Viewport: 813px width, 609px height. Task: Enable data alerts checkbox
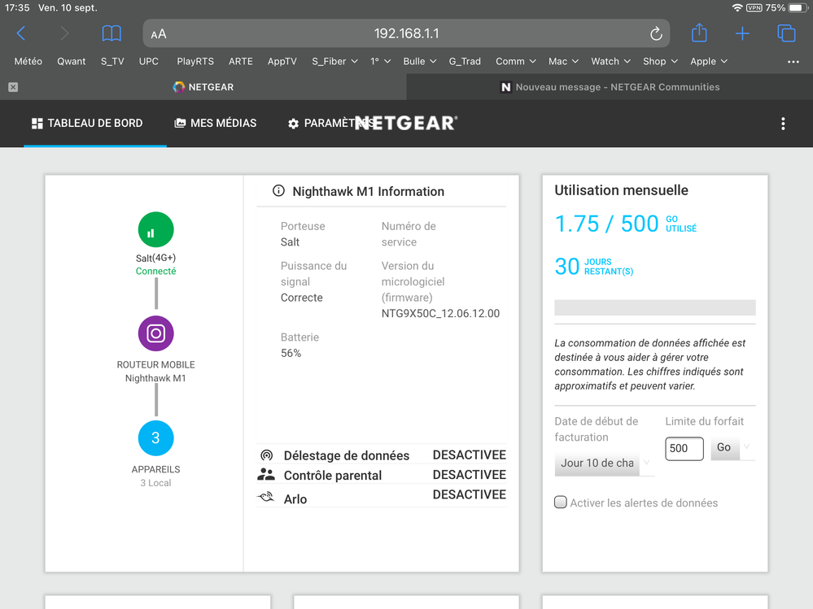(x=561, y=502)
